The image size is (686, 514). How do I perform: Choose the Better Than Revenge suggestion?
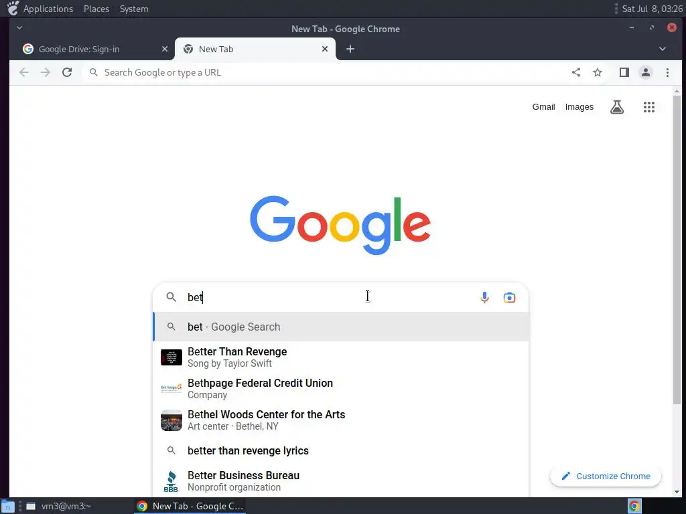coord(341,357)
